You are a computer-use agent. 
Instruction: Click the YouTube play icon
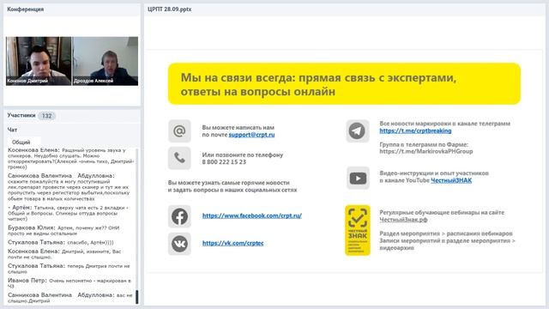(358, 178)
